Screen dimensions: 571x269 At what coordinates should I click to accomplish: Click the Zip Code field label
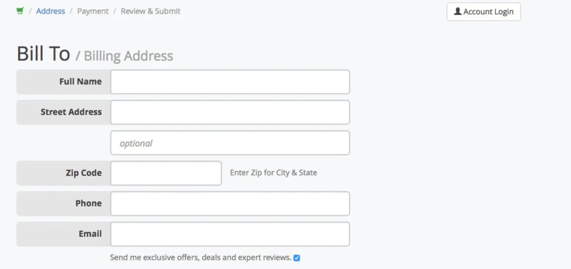pos(83,173)
